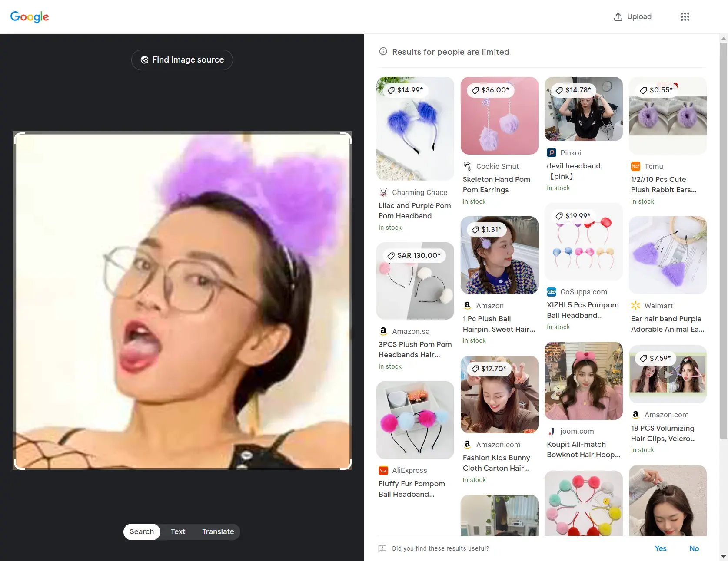Open the XIZHI 5 Pcs Pompom Headband thumbnail
Viewport: 728px width, 561px height.
pos(583,242)
